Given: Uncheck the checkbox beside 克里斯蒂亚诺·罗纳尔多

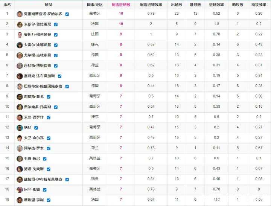Looking at the screenshot, I should pyautogui.click(x=67, y=14).
